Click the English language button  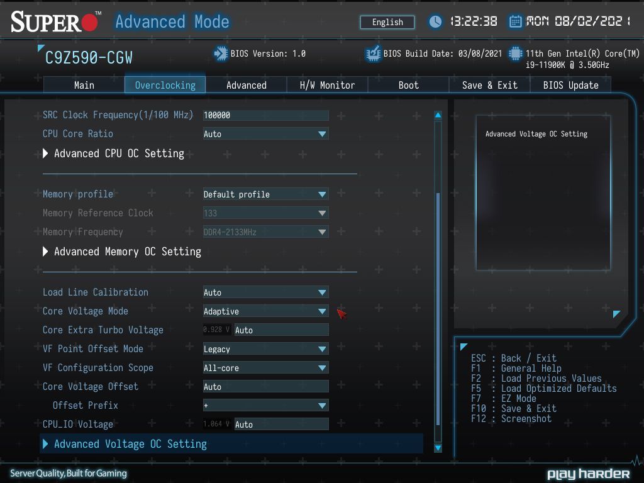tap(387, 22)
